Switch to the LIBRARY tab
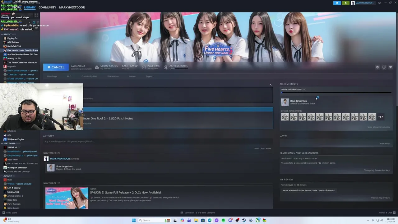This screenshot has height=224, width=398. point(30,7)
